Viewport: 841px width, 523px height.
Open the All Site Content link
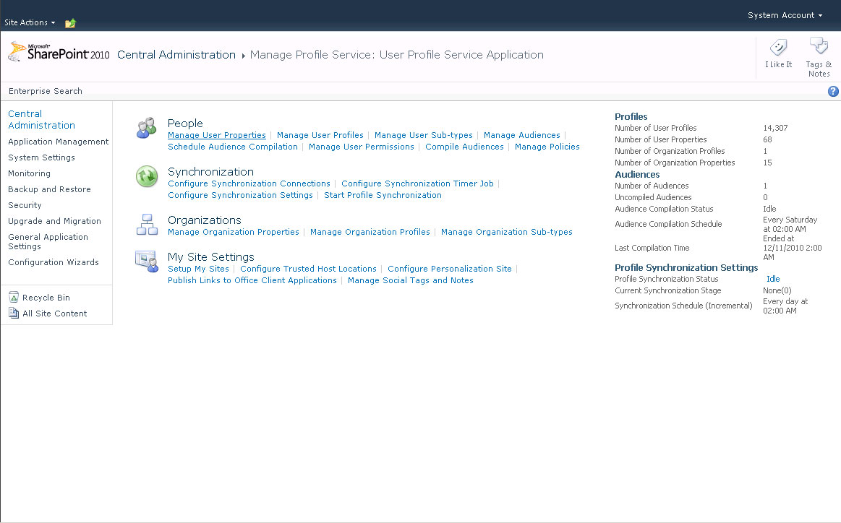[x=55, y=314]
